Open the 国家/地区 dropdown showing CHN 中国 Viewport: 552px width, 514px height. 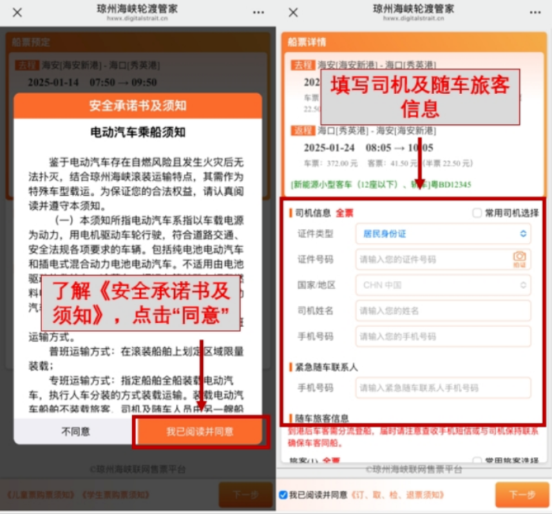443,284
